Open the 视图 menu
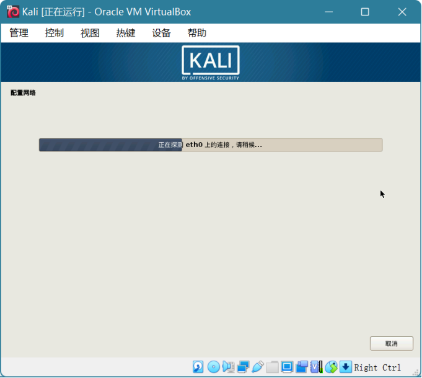422x378 pixels. click(x=90, y=33)
